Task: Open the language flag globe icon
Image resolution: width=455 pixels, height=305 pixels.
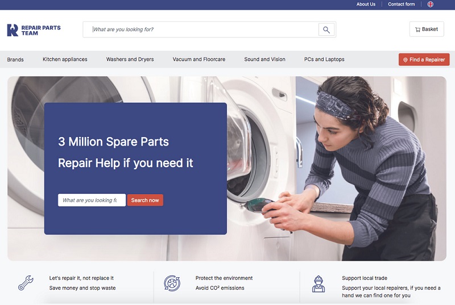Action: click(431, 5)
